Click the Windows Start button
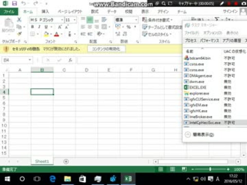 [7, 179]
